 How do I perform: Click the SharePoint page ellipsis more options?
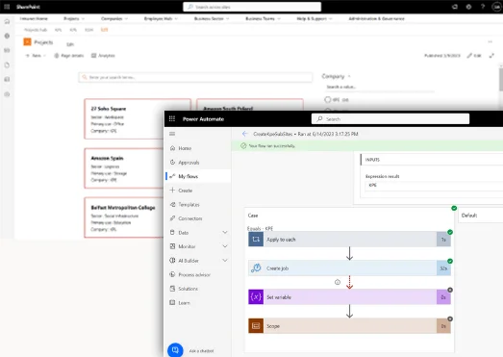click(490, 41)
